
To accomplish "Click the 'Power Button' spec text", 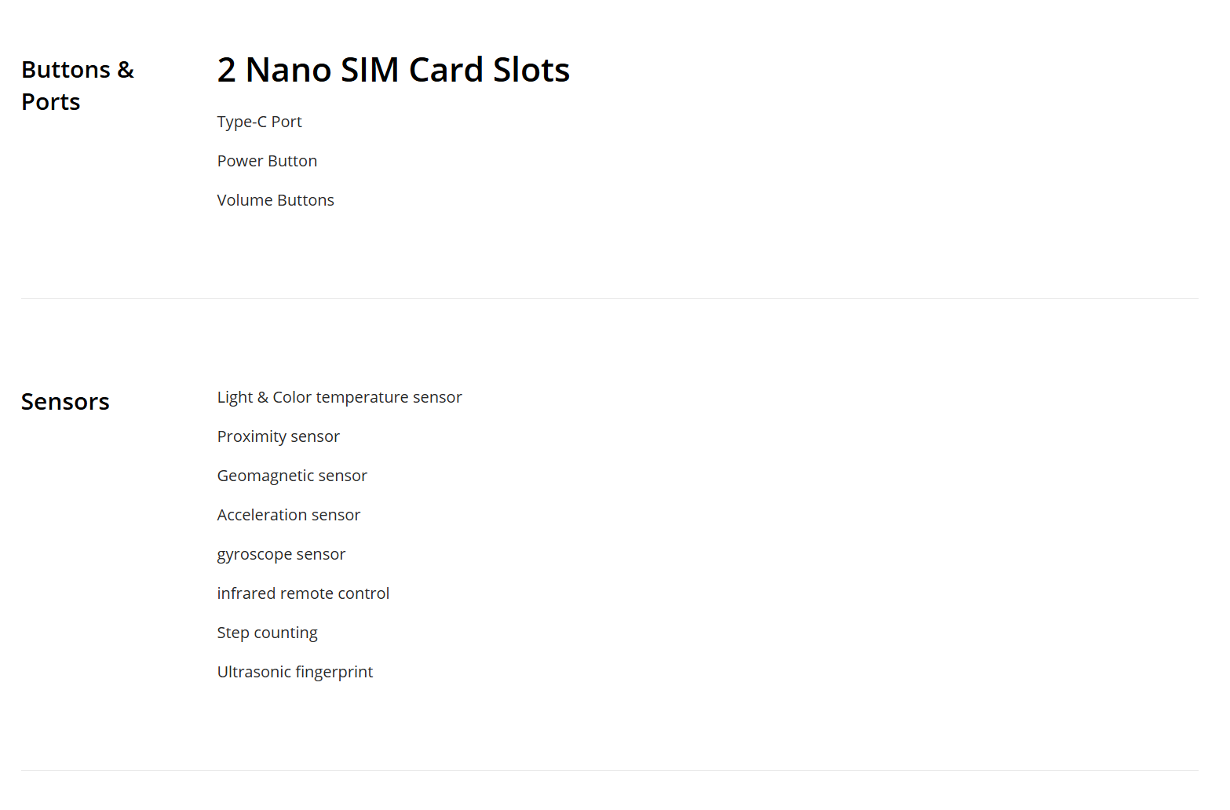I will [x=267, y=161].
